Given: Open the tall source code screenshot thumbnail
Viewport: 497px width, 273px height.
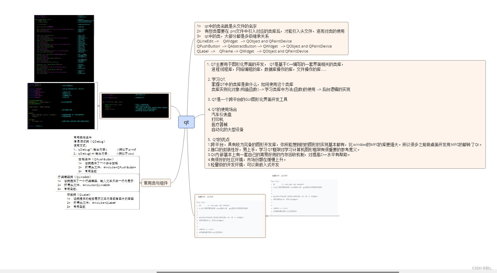Looking at the screenshot, I should coord(64,49).
